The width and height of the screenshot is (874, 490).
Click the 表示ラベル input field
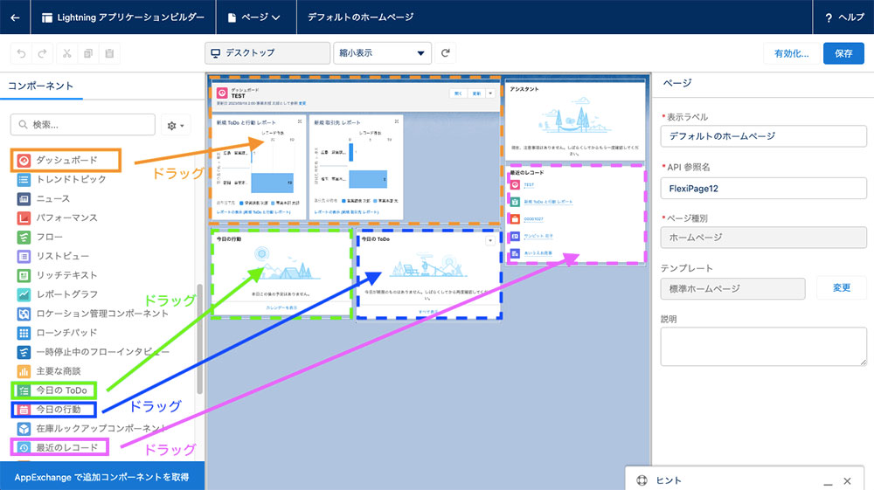point(763,136)
